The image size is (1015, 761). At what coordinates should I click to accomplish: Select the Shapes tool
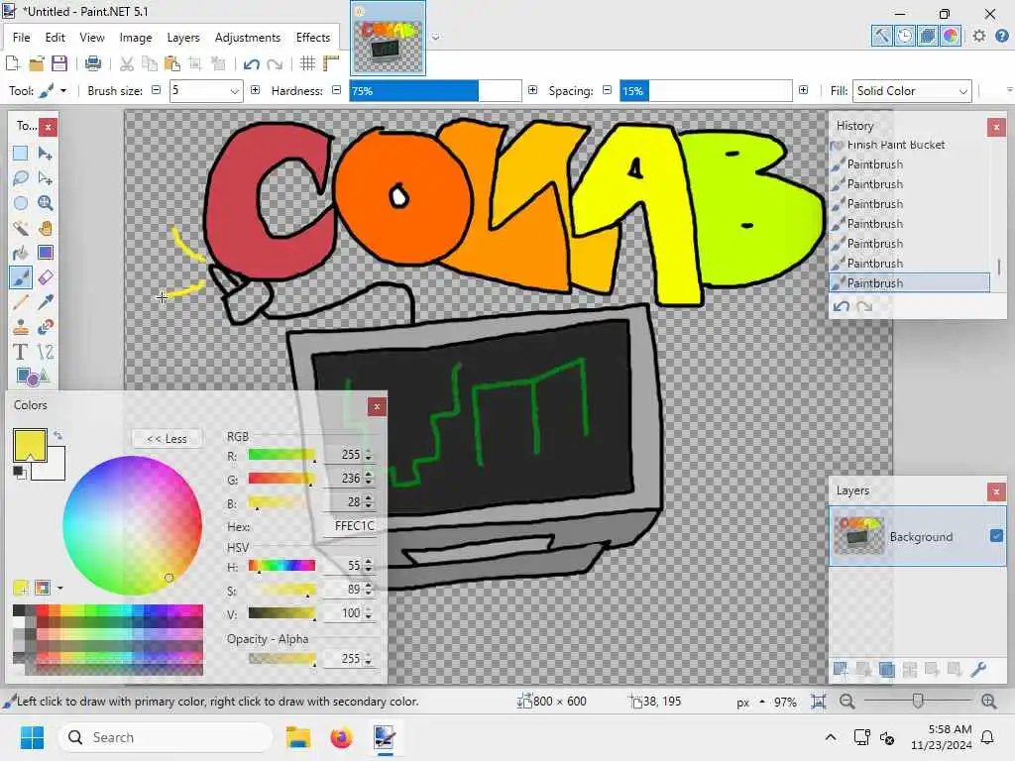tap(33, 377)
